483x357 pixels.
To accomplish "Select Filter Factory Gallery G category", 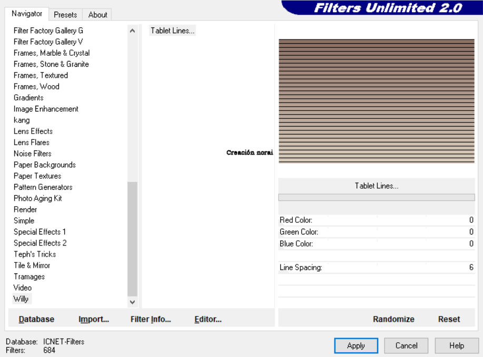I will click(48, 30).
